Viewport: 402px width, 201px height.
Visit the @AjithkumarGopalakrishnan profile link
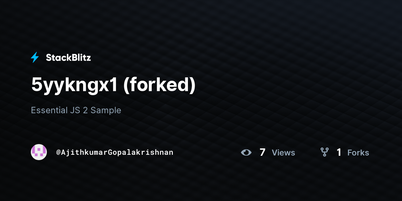(x=115, y=152)
